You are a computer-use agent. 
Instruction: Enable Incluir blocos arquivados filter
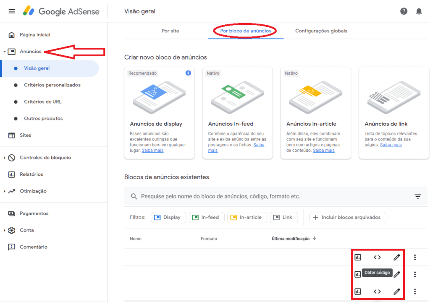348,217
